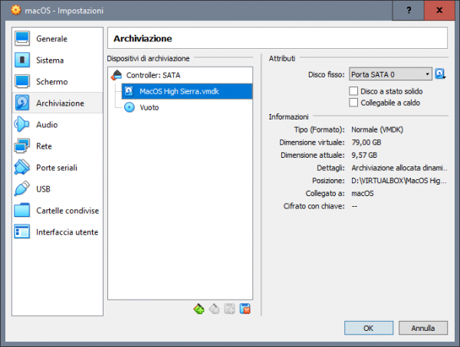
Task: Click the 79,00 GB virtual size value
Action: coord(366,142)
